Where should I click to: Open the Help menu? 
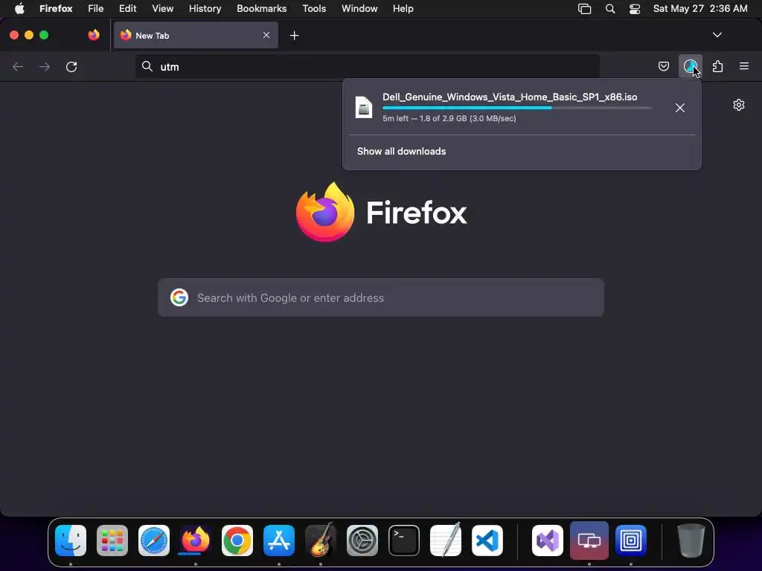tap(403, 9)
